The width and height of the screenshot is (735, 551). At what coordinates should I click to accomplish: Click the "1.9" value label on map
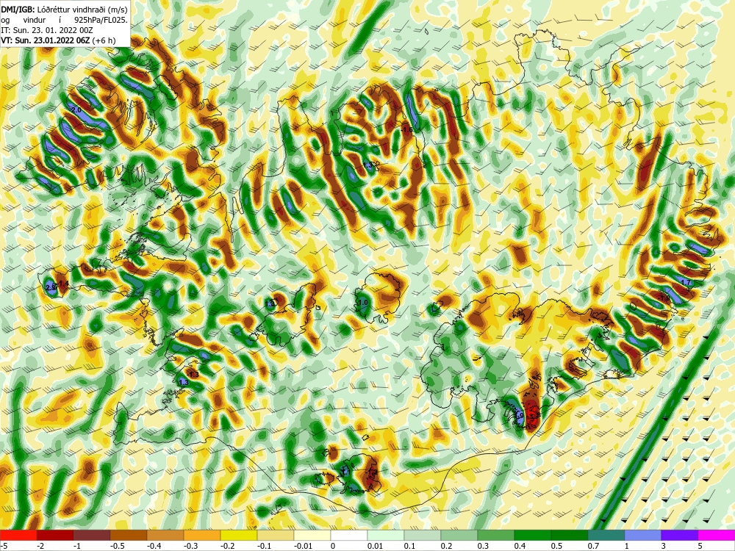(520, 415)
